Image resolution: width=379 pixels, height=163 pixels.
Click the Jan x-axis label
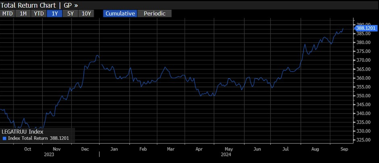click(114, 149)
